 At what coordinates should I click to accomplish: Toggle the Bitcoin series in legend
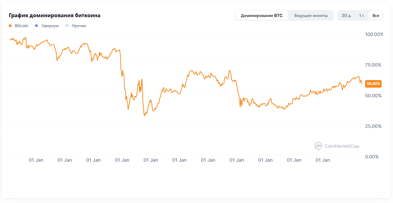coord(22,26)
